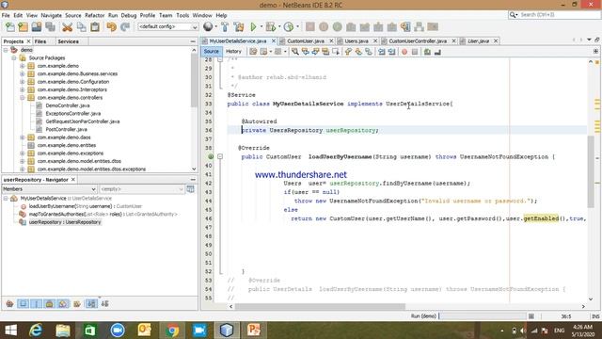Toggle Show Inherited Members in Navigator
The height and width of the screenshot is (339, 602).
coord(9,303)
